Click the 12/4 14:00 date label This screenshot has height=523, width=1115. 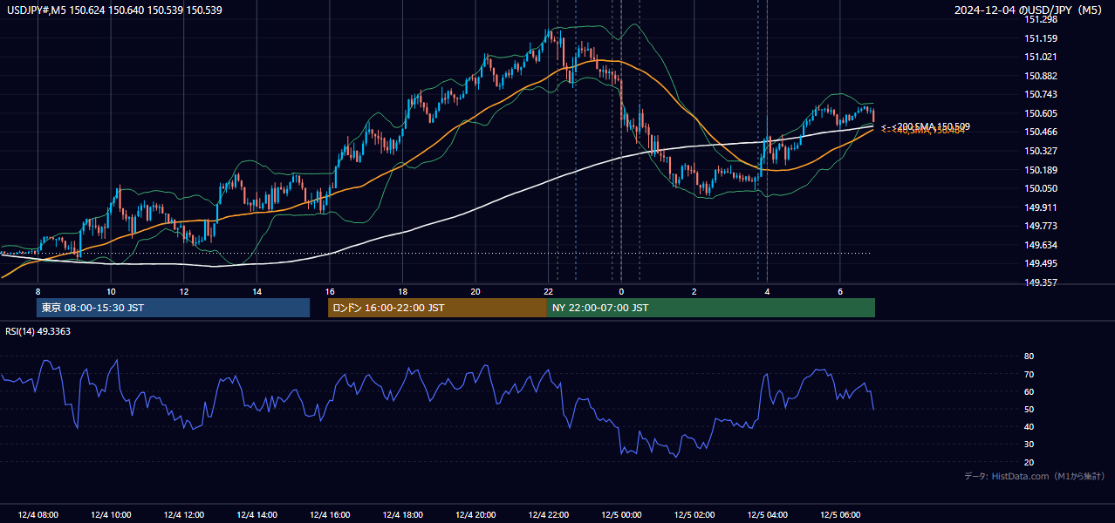pos(257,515)
